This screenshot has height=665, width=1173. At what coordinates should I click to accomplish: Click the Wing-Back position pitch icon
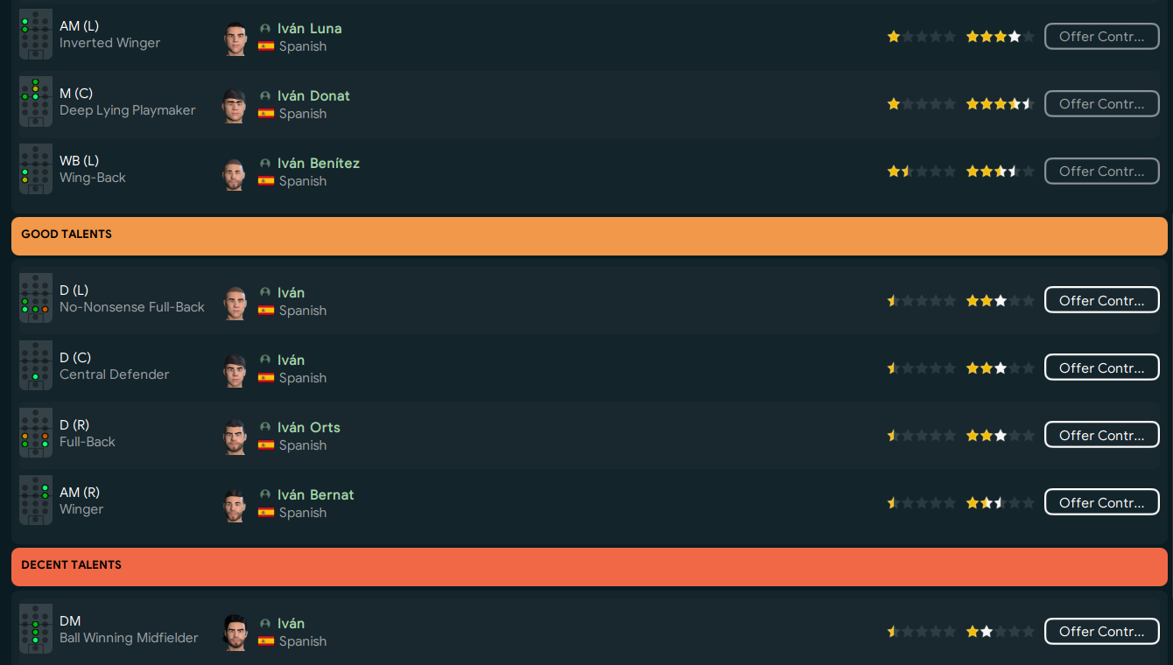[36, 170]
